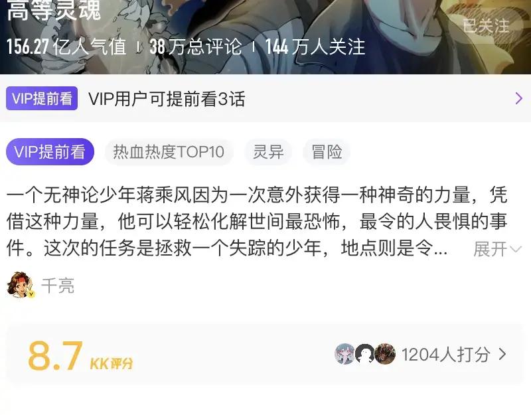Tap the third rater avatar icon

coord(385,354)
